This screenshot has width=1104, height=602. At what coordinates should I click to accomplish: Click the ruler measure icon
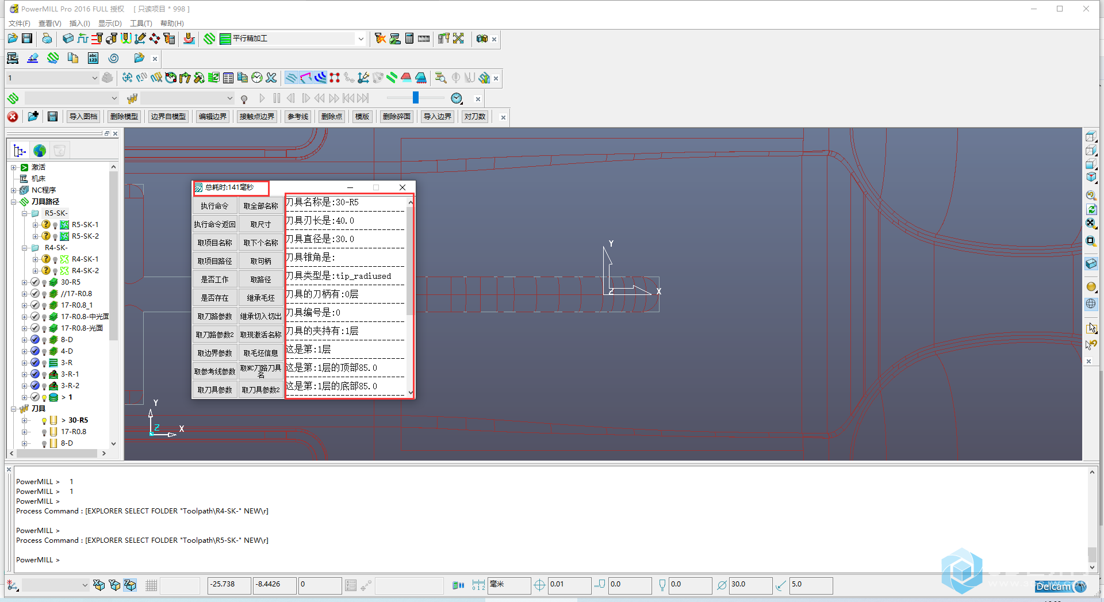424,39
